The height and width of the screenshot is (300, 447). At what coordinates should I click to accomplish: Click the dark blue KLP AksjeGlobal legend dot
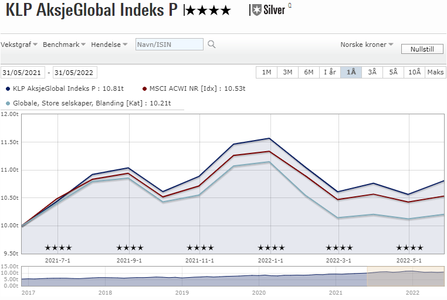click(8, 89)
